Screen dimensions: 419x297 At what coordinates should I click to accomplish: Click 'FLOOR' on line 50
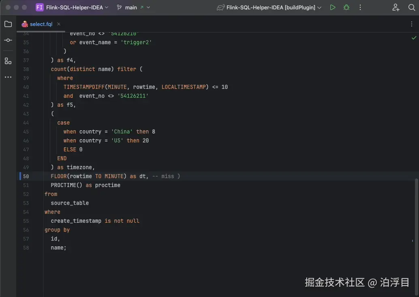pyautogui.click(x=59, y=176)
